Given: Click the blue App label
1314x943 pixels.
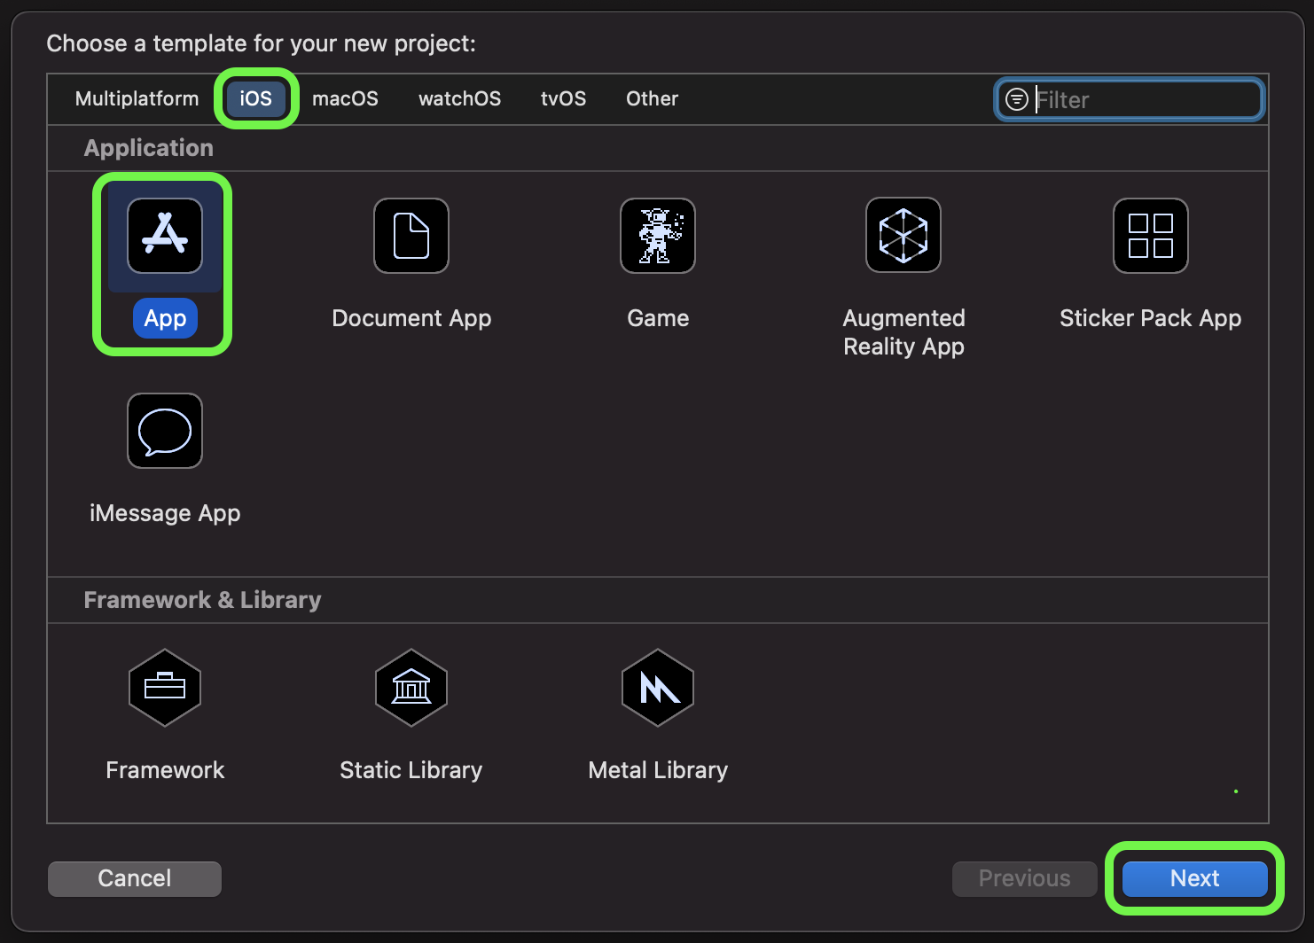Looking at the screenshot, I should pos(165,318).
